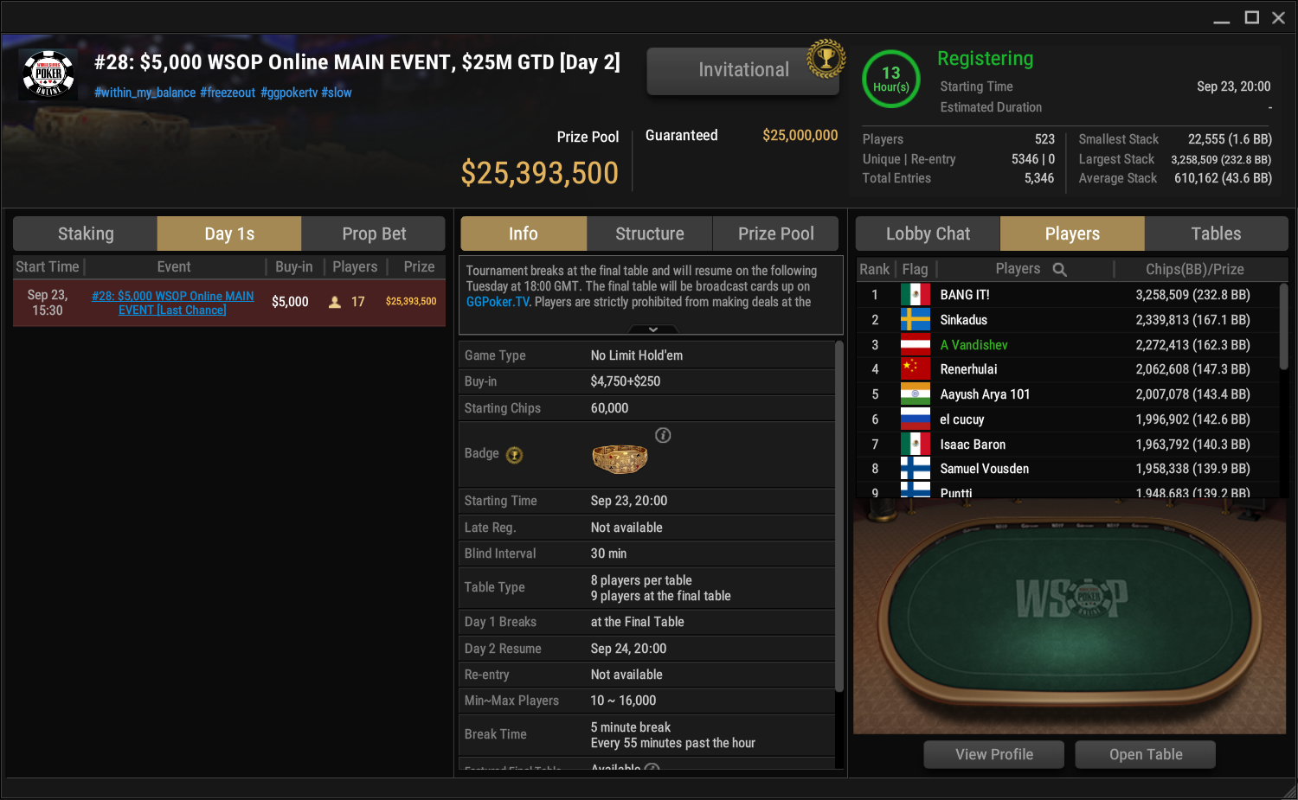The image size is (1298, 800).
Task: Click the WSOP Online poker chip logo
Action: pos(48,74)
